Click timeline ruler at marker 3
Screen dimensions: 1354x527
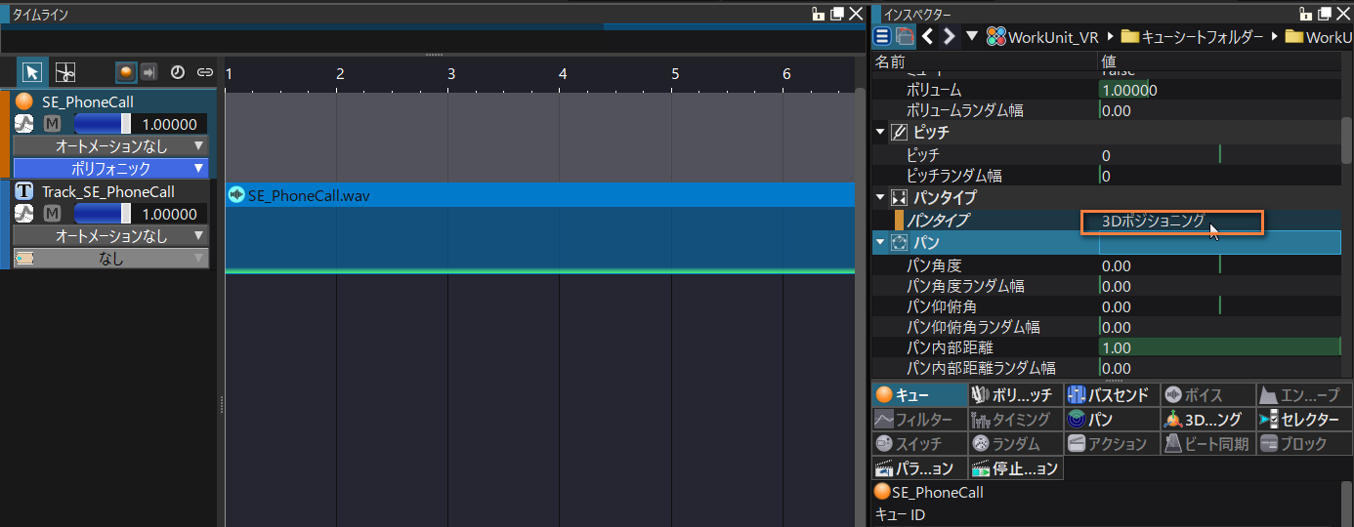point(451,74)
